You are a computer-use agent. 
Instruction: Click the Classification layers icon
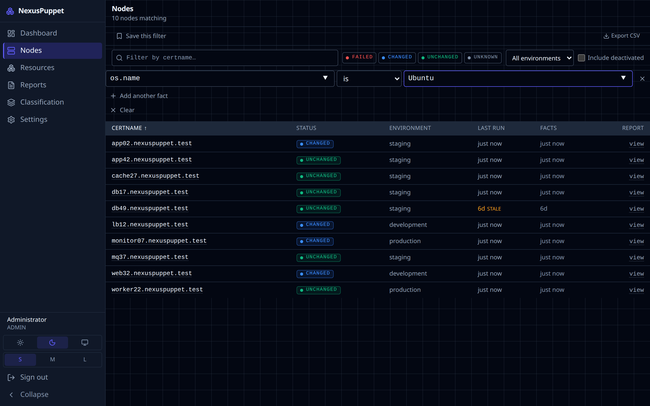(x=11, y=102)
